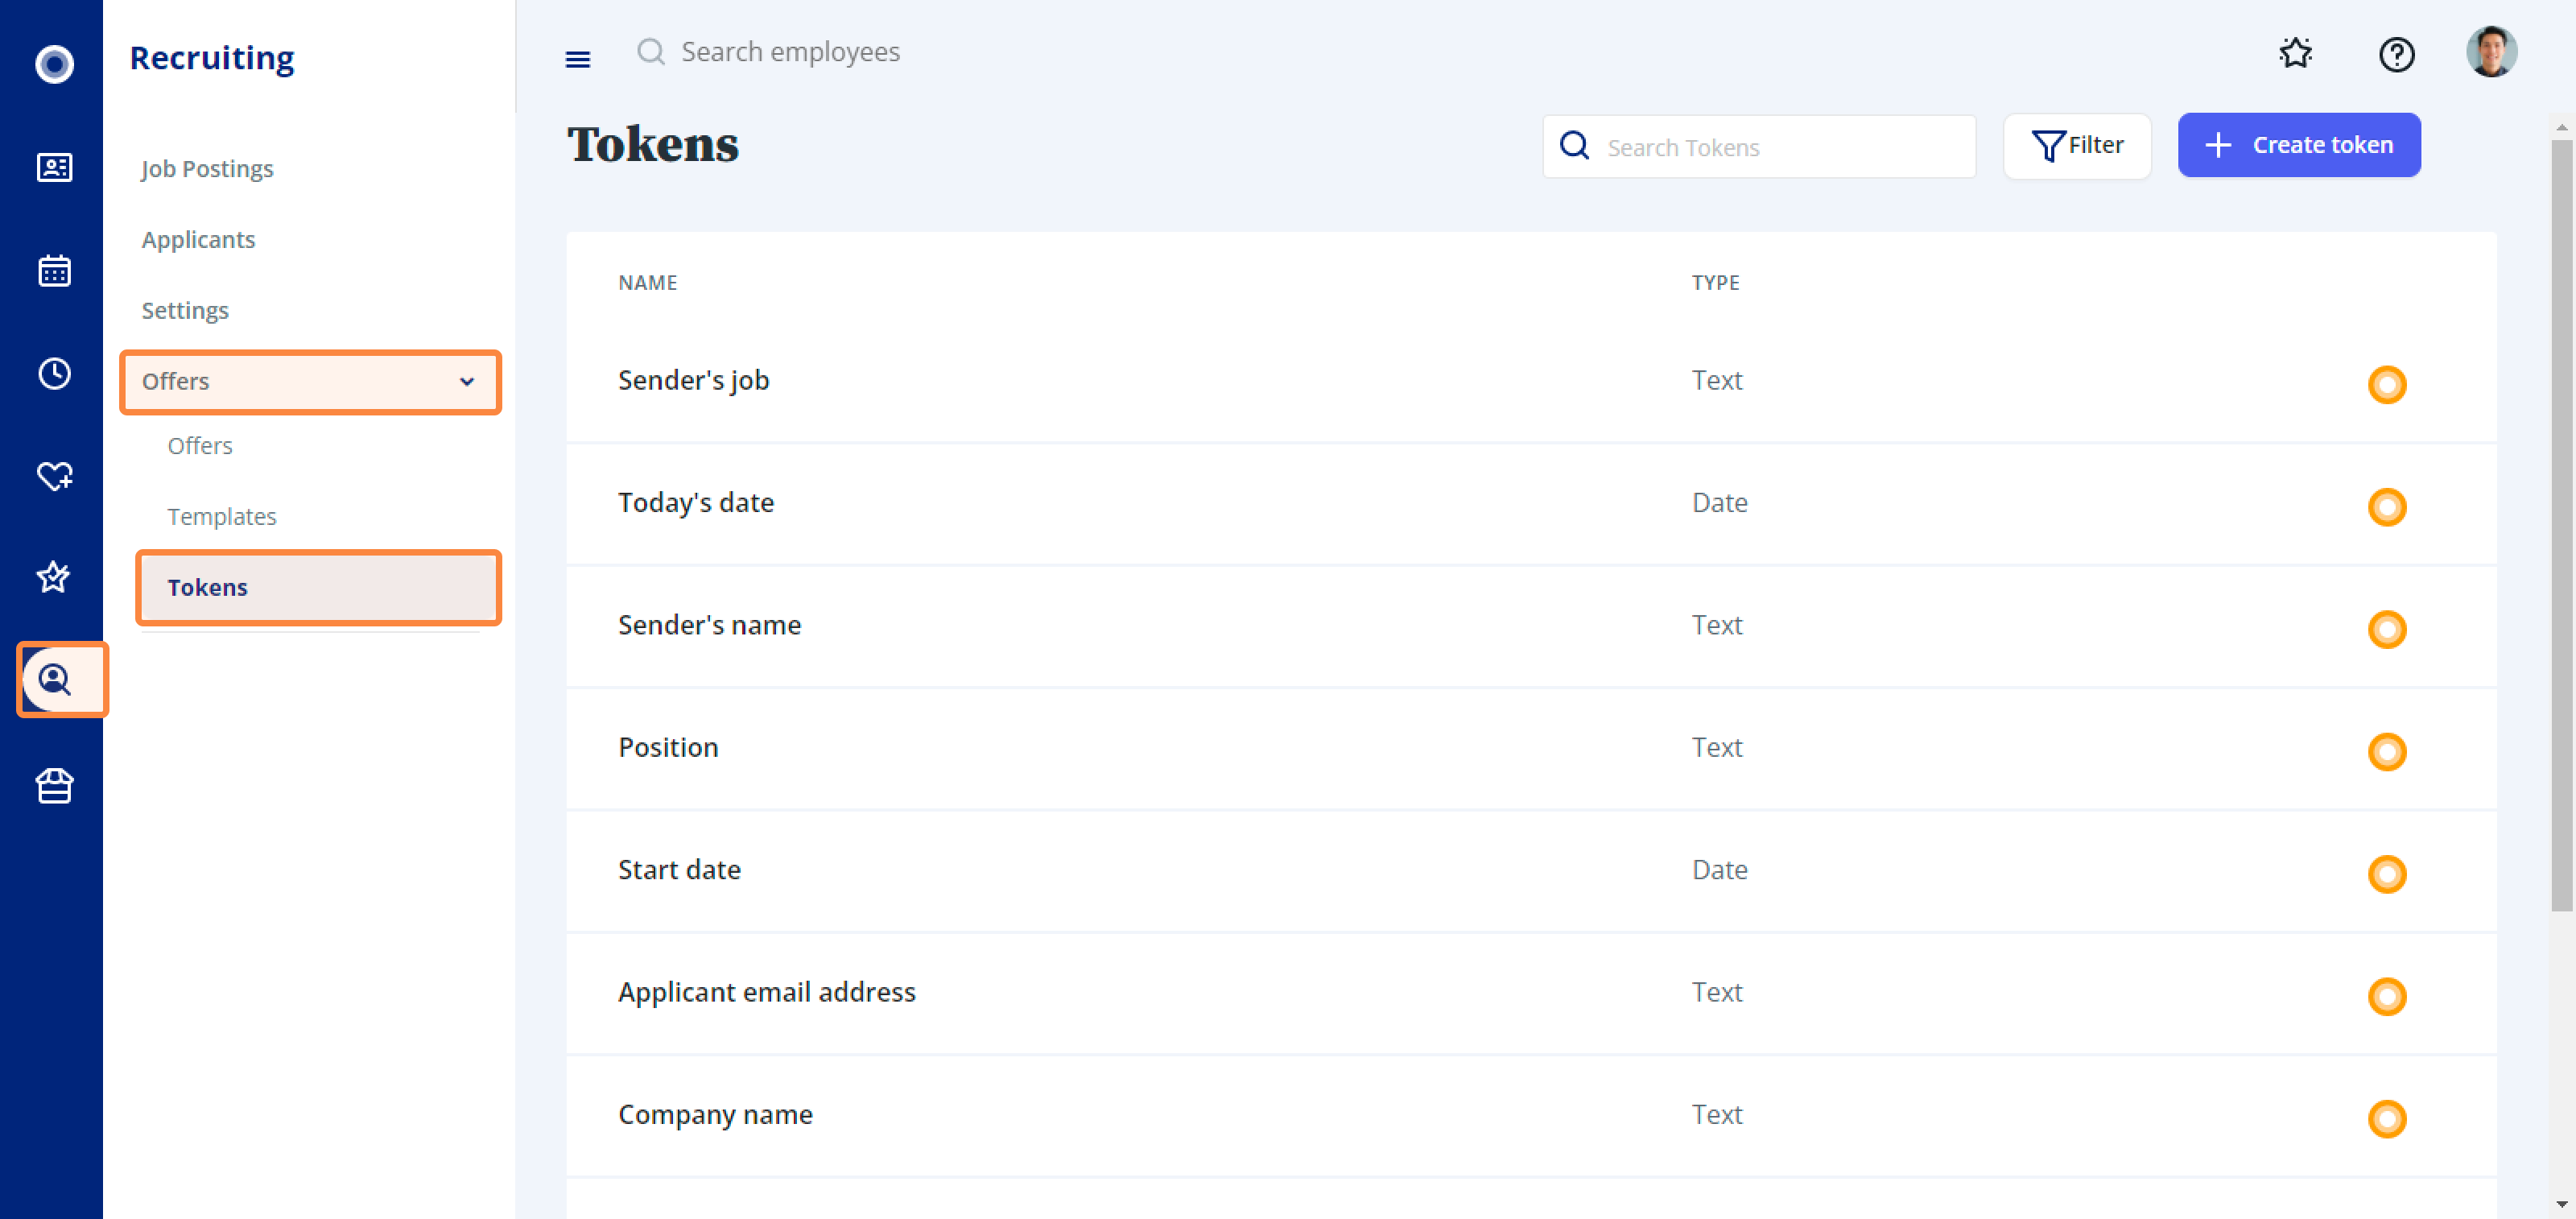
Task: Open the heart-plus benefits icon
Action: 54,476
